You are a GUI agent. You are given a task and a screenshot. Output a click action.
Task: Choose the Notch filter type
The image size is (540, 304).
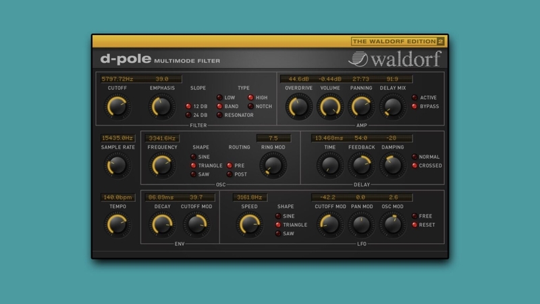pyautogui.click(x=250, y=106)
